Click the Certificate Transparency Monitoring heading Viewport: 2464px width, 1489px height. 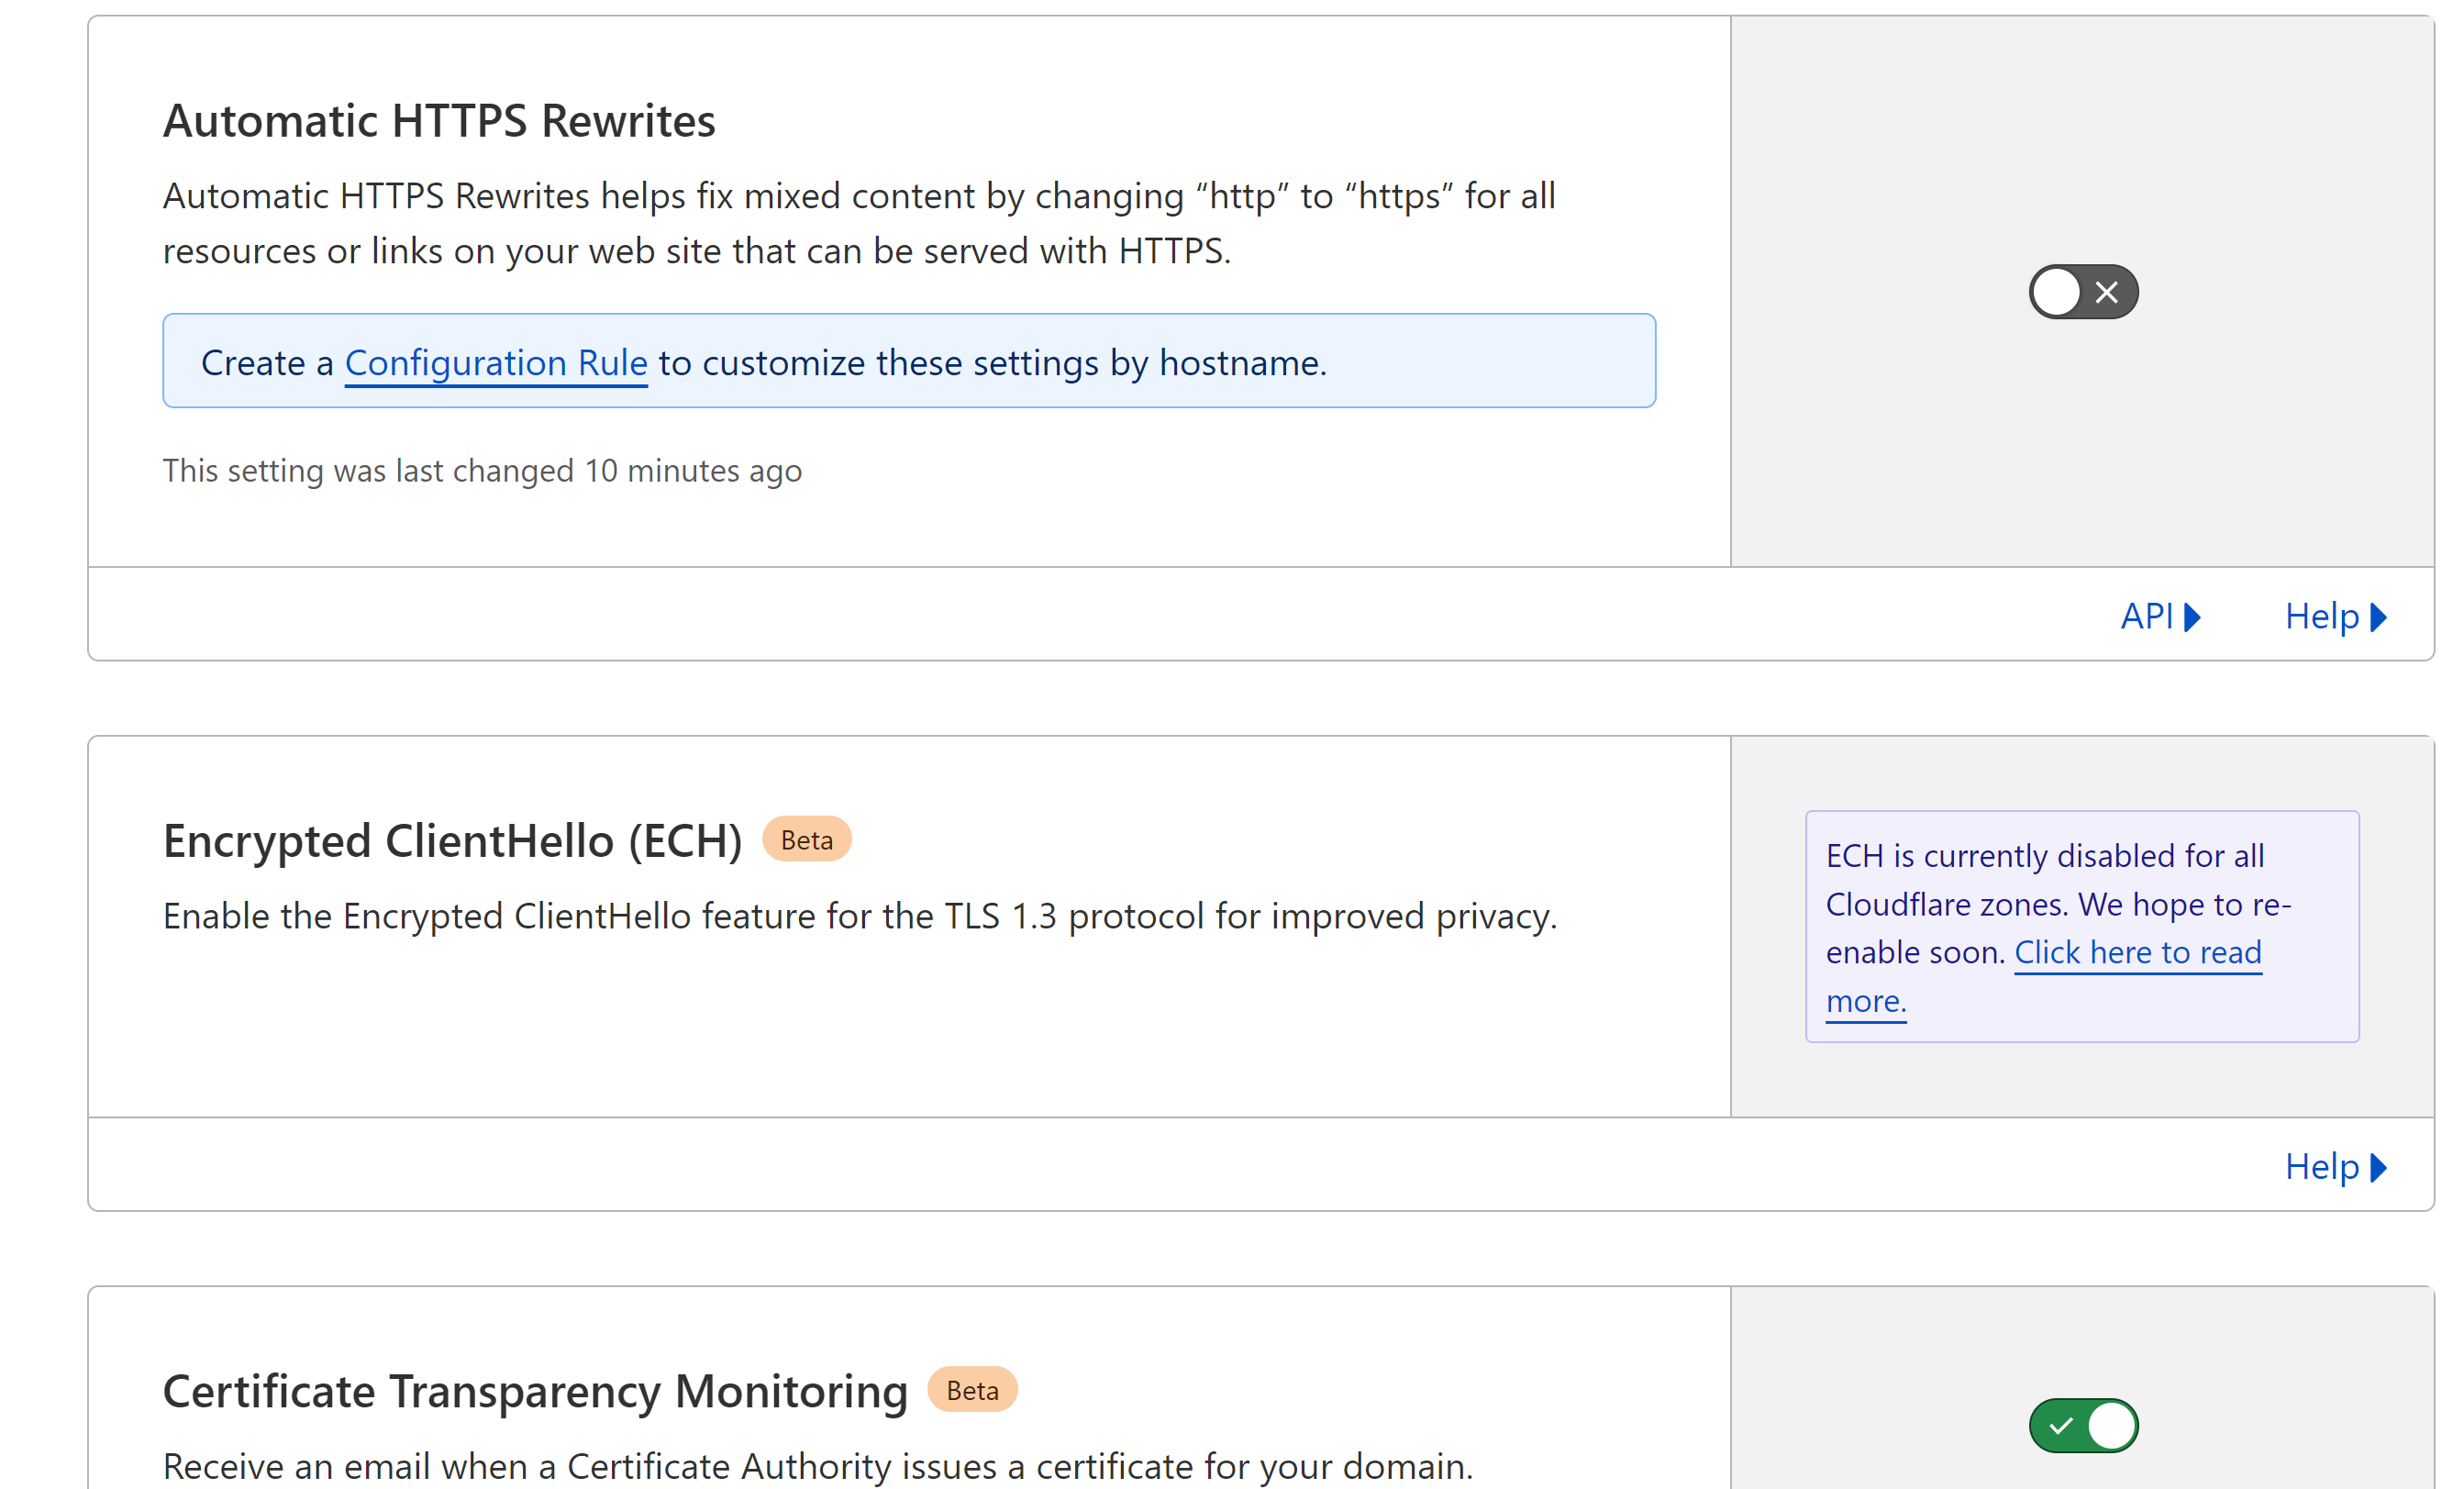(x=535, y=1391)
